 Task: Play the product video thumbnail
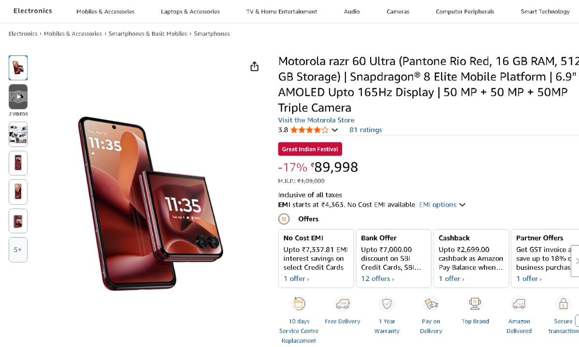[18, 97]
